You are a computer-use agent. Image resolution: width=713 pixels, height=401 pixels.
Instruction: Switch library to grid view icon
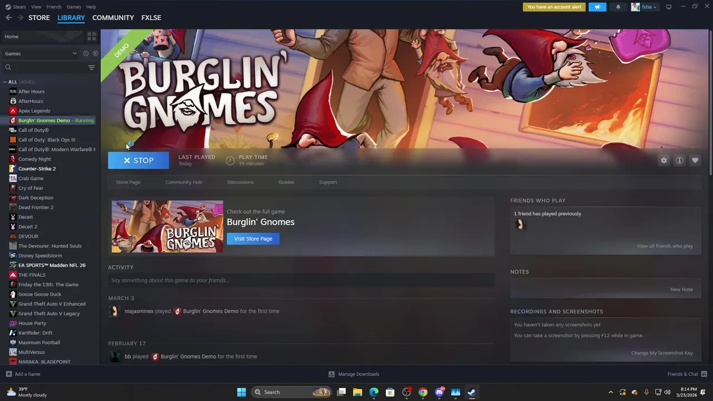point(92,36)
